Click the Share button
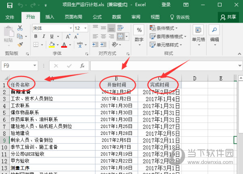 point(228,17)
